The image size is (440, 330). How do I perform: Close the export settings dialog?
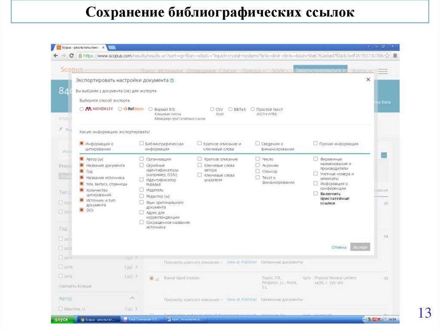click(x=368, y=80)
